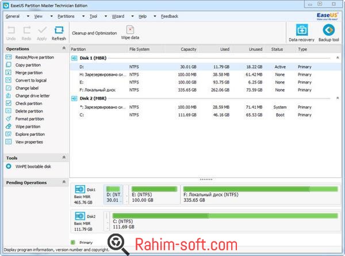
Task: Open WinPE bootable disk tool
Action: (x=32, y=166)
